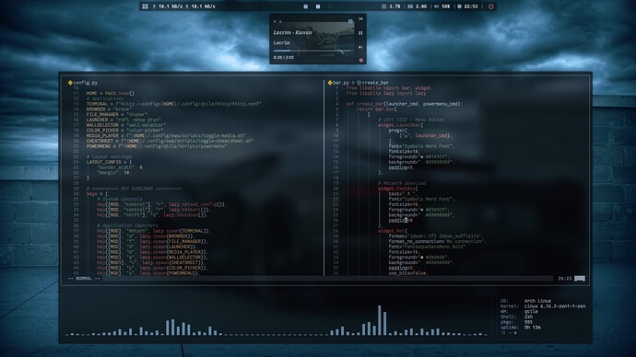This screenshot has width=636, height=357.
Task: Click the widget.LaunchBar( line
Action: [400, 125]
